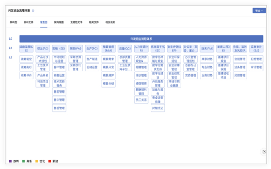Open the L1 研发(RD) box
Image resolution: width=271 pixels, height=169 pixels.
tap(43, 49)
